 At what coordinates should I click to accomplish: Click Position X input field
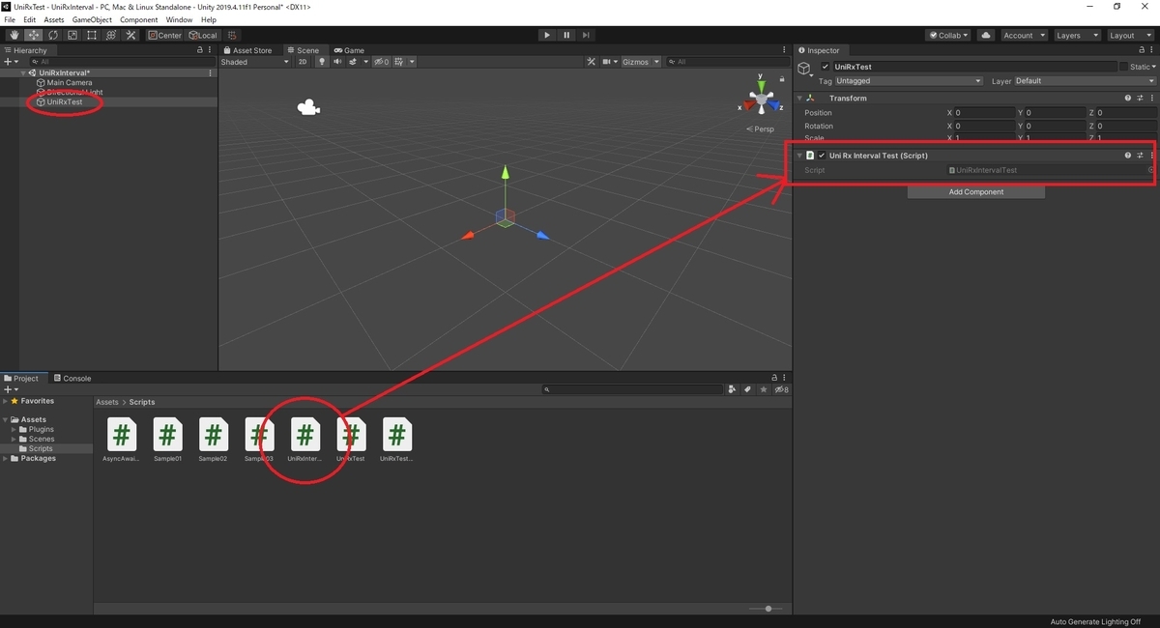click(x=984, y=113)
